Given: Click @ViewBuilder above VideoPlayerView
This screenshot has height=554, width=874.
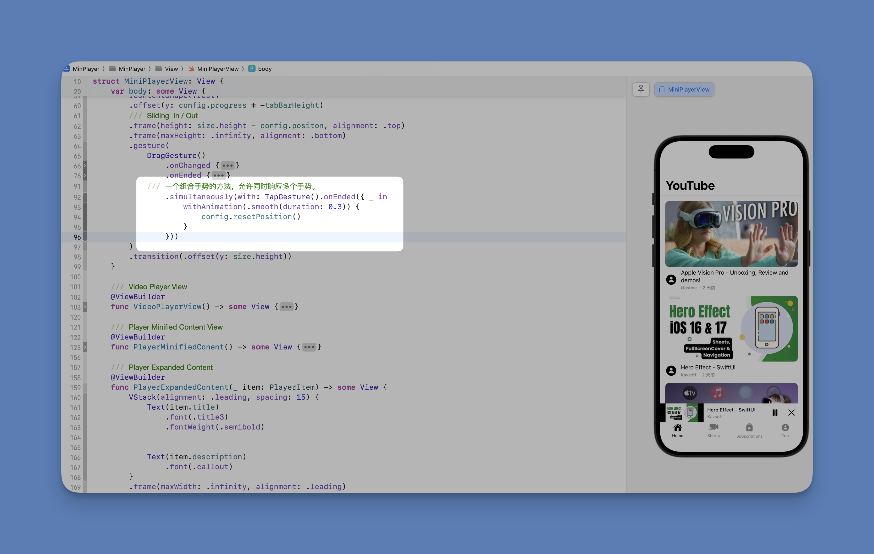Looking at the screenshot, I should [x=138, y=297].
